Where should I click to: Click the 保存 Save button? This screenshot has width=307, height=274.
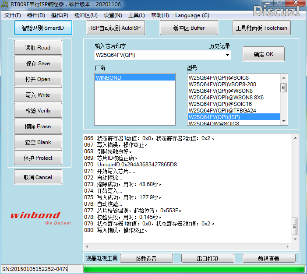point(38,63)
